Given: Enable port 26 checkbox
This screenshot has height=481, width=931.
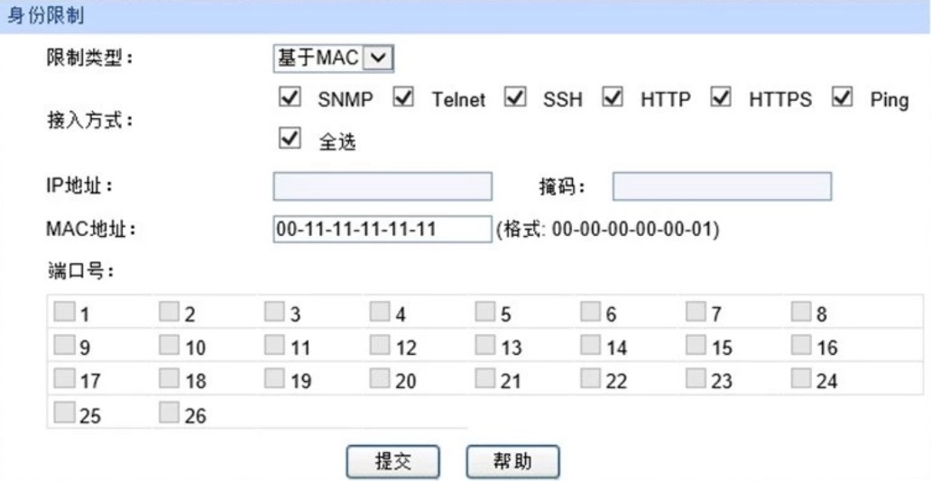Looking at the screenshot, I should pyautogui.click(x=167, y=411).
